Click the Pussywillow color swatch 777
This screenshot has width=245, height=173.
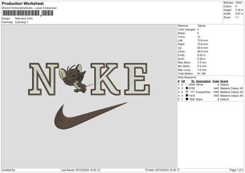187,92
